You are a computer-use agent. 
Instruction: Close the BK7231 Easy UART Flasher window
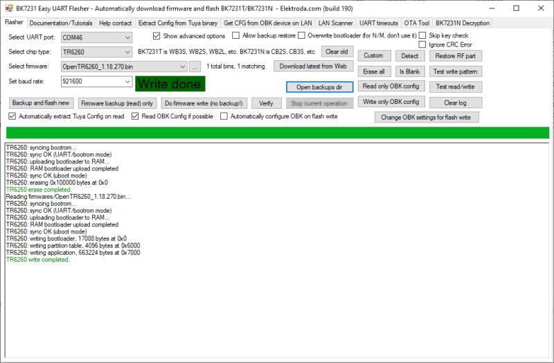[541, 8]
